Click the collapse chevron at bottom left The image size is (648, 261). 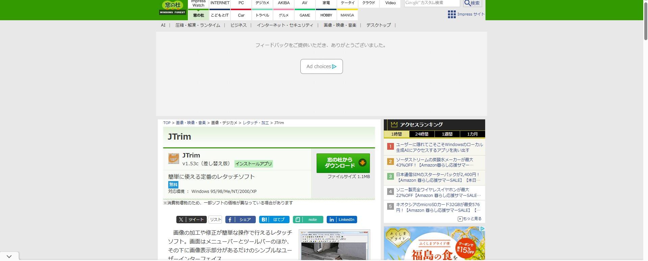(x=9, y=257)
